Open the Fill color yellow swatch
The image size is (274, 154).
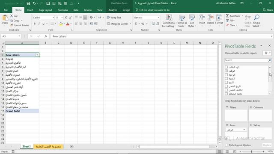tap(61, 24)
